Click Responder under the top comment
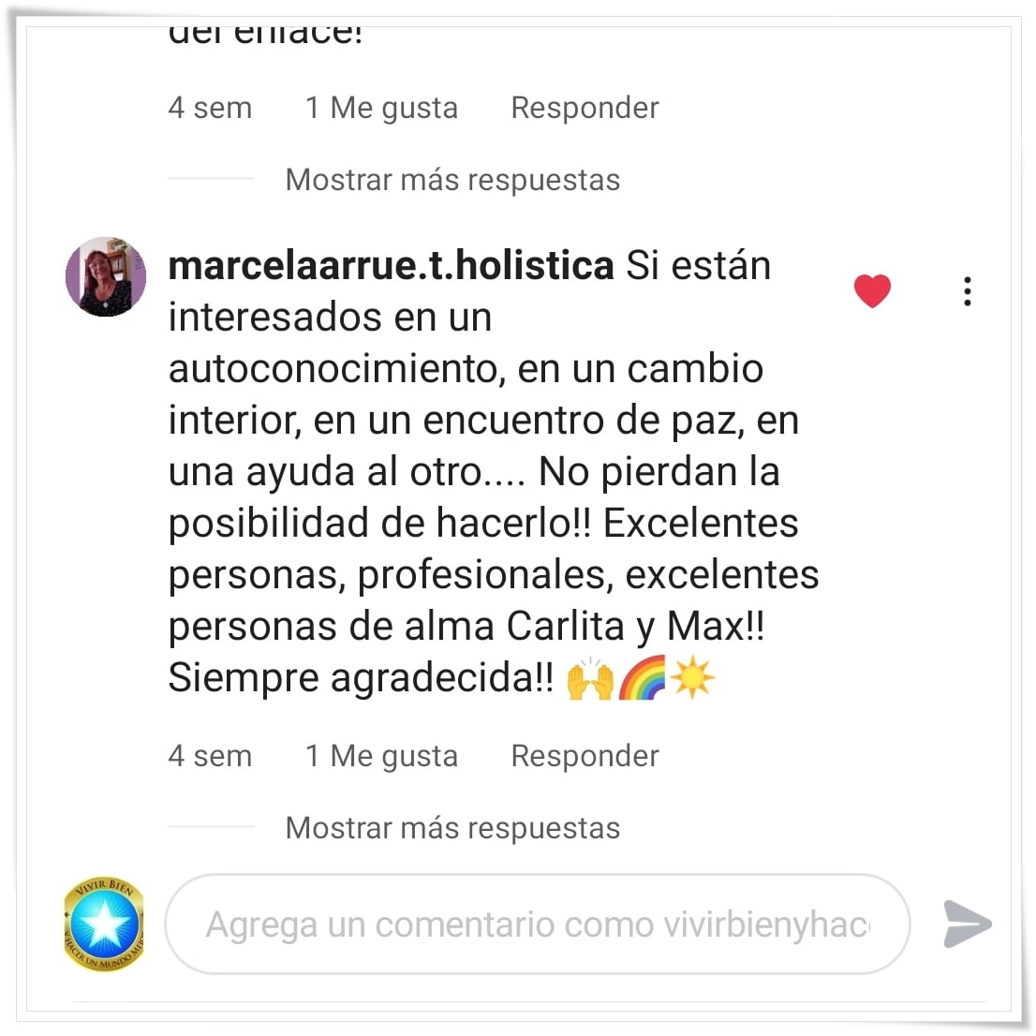Viewport: 1036px width, 1036px height. coord(585,108)
